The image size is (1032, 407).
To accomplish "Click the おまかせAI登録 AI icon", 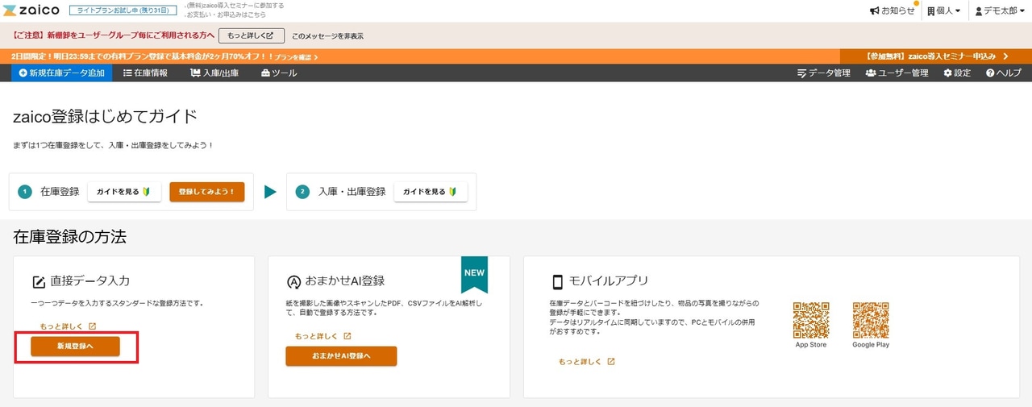I will click(x=293, y=282).
